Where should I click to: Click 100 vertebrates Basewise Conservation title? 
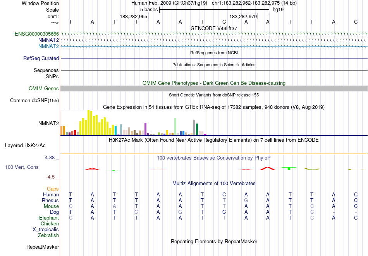(214, 158)
